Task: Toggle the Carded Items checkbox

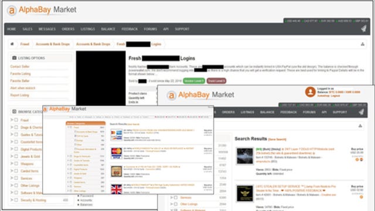Action: pos(16,171)
